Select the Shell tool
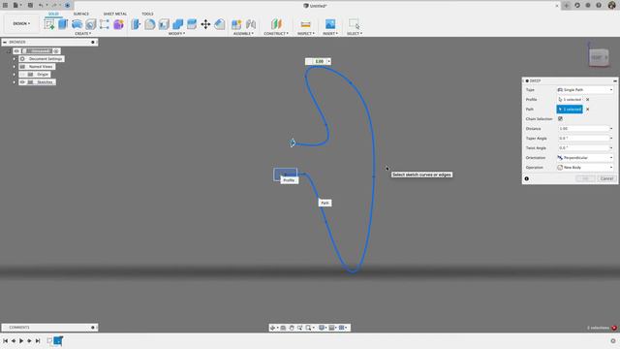This screenshot has height=349, width=620. coord(164,24)
